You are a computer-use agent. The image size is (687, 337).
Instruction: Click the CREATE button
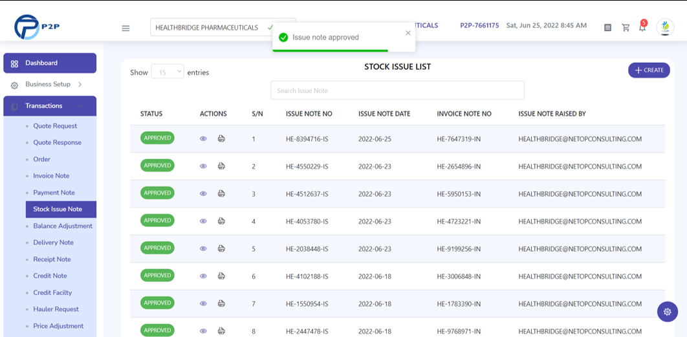click(649, 70)
